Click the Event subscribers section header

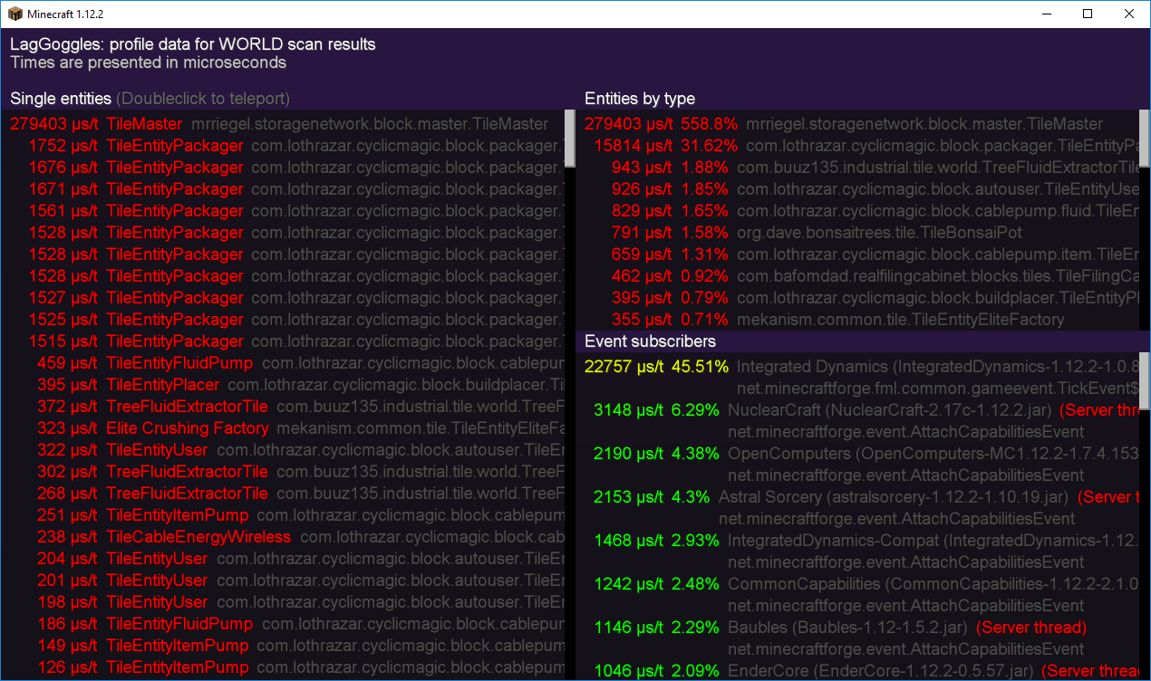pyautogui.click(x=650, y=341)
